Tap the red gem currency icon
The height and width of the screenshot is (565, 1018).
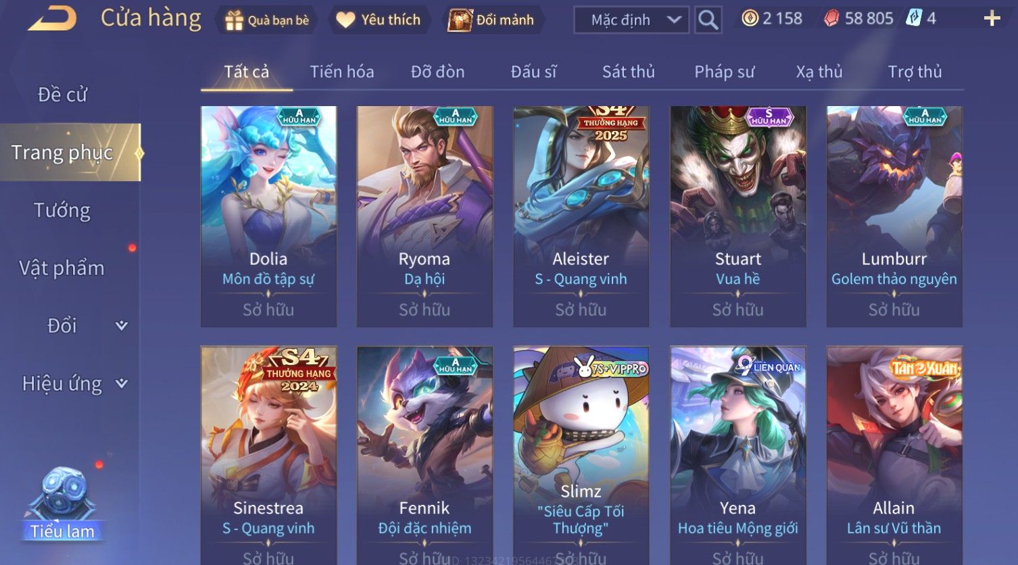(x=831, y=18)
